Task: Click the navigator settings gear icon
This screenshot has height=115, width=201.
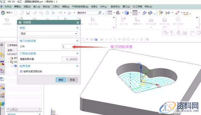Action: click(x=2, y=45)
